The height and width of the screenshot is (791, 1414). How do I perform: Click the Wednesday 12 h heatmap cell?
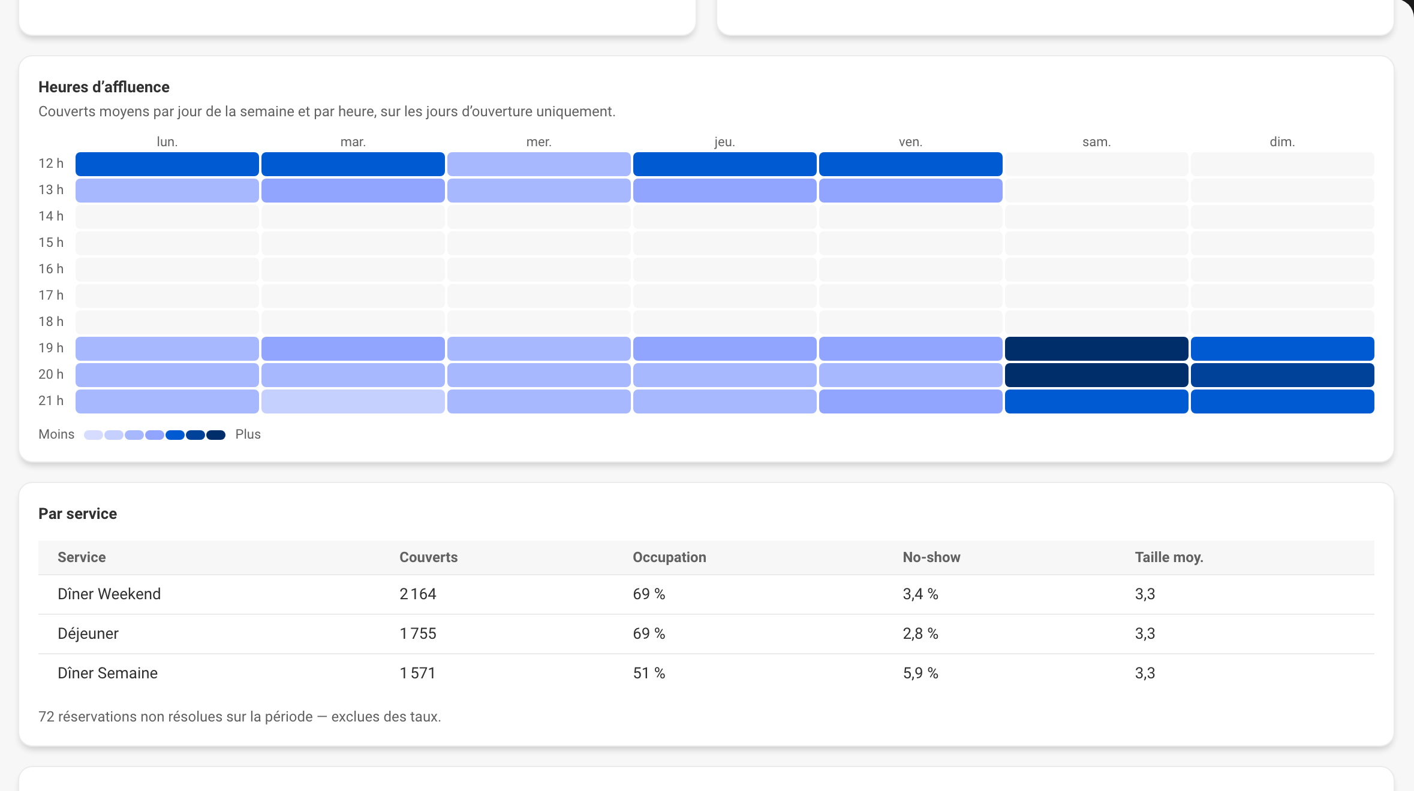[538, 164]
